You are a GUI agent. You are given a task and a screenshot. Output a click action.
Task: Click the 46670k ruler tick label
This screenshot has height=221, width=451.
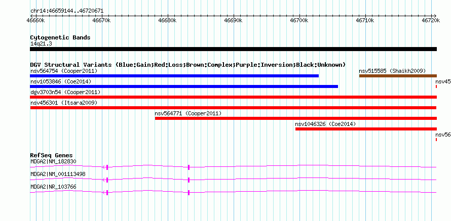pos(102,20)
